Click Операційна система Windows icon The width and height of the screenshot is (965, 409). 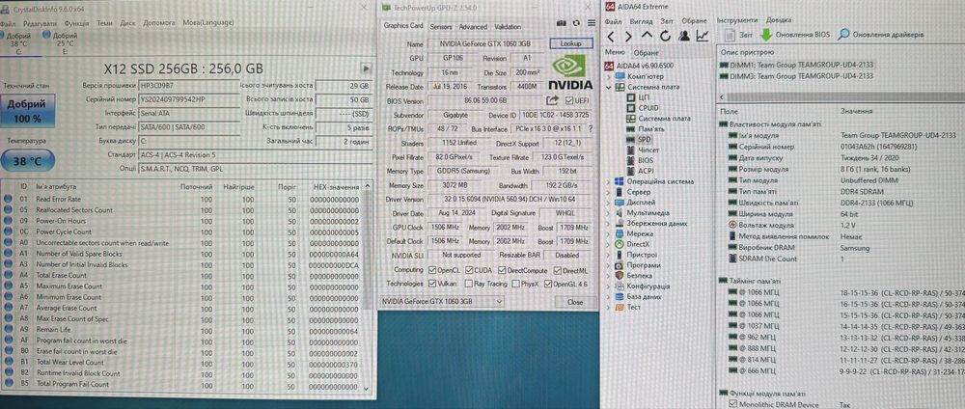coord(620,181)
